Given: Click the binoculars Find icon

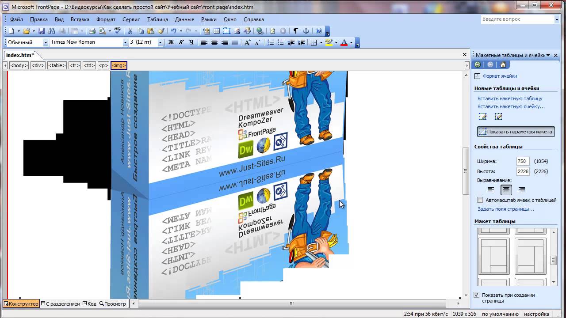Looking at the screenshot, I should (x=52, y=31).
